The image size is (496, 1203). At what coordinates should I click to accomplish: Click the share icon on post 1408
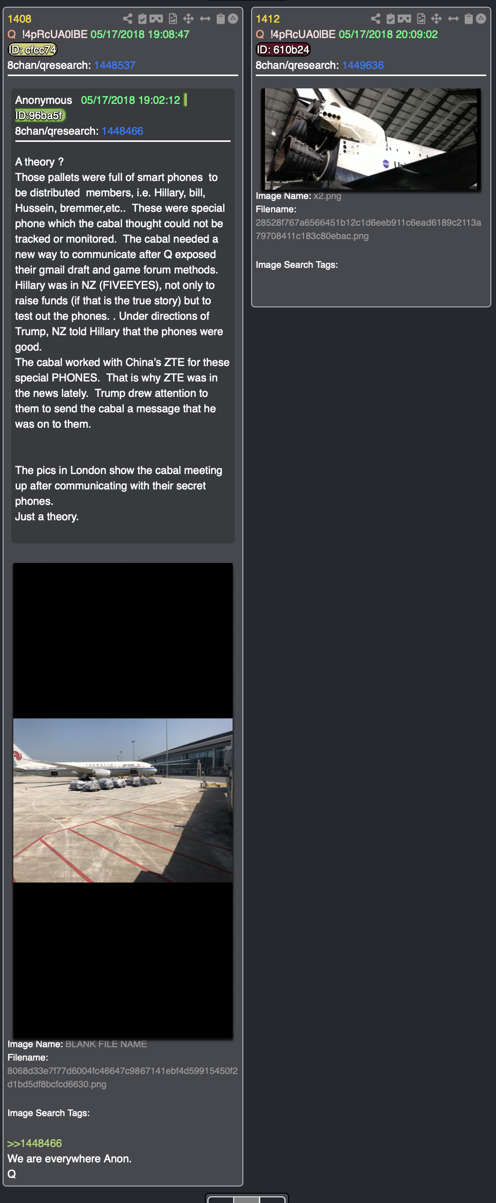[x=127, y=19]
